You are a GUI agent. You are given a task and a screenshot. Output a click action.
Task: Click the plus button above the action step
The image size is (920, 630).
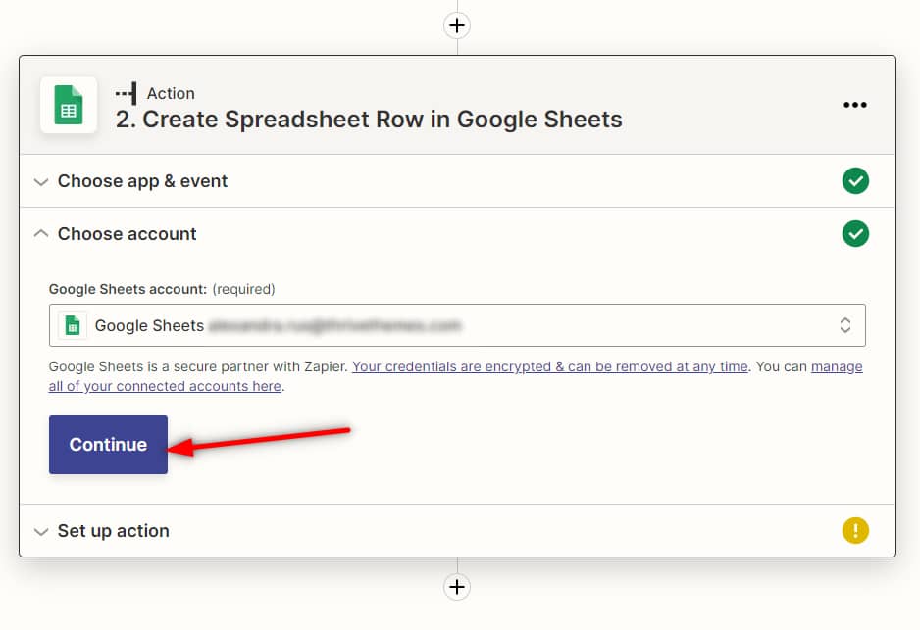(x=457, y=24)
